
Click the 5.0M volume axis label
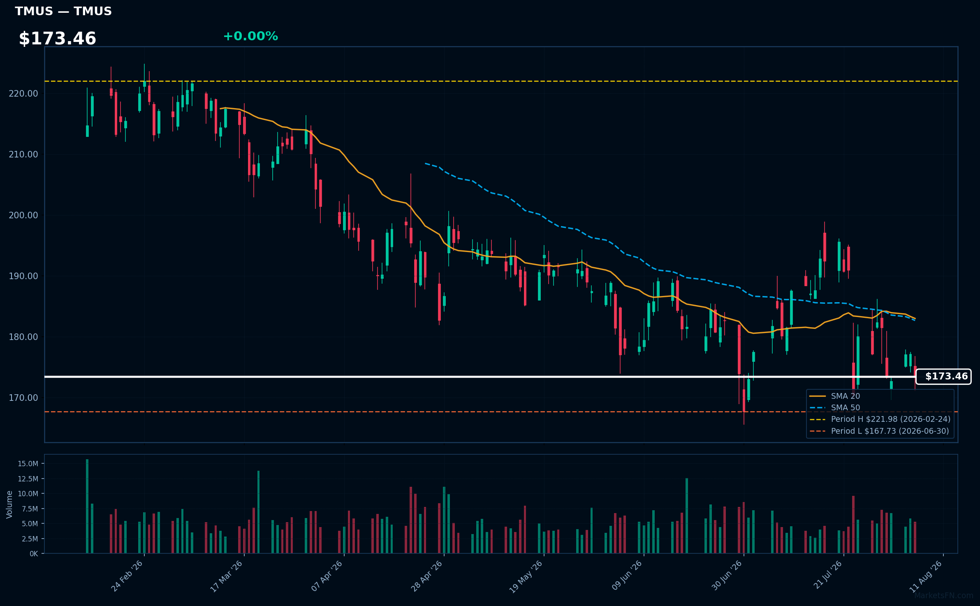(x=30, y=524)
